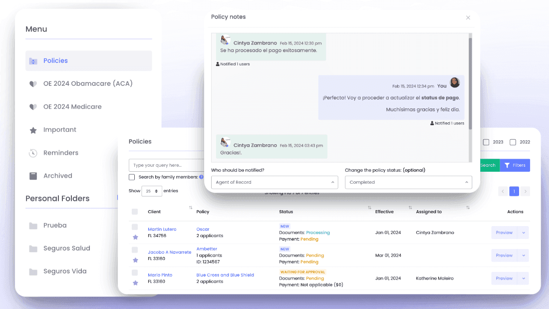Open the Jacobo A Navarrete client link
Viewport: 549px width, 309px height.
coord(169,252)
